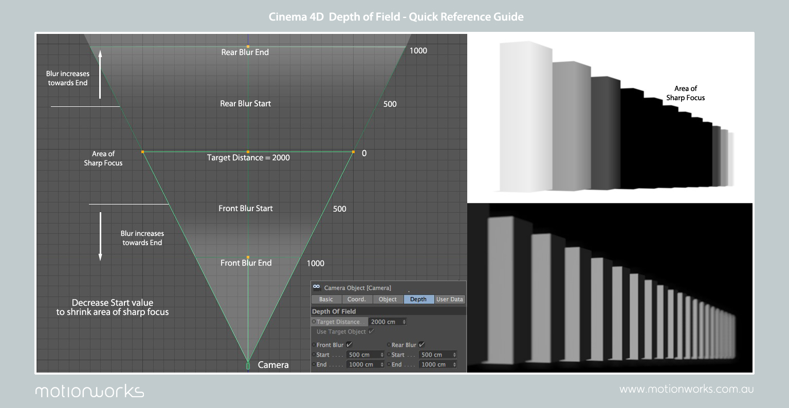The width and height of the screenshot is (789, 408).
Task: Open the Object tab
Action: (388, 299)
